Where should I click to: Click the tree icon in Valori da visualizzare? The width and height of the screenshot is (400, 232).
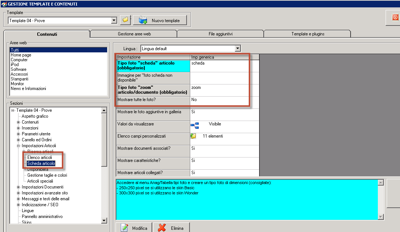click(x=195, y=125)
